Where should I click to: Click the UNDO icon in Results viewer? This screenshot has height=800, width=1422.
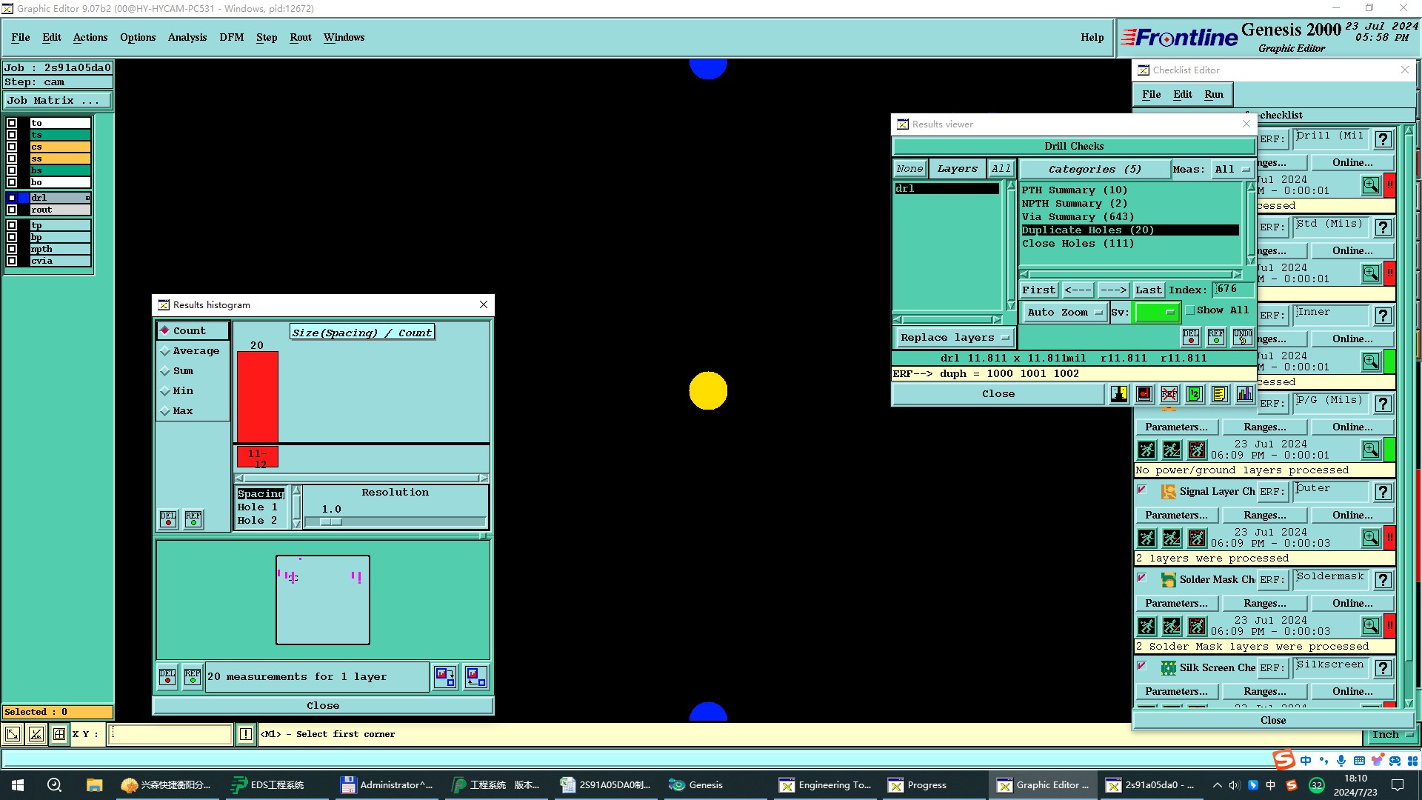pyautogui.click(x=1242, y=337)
